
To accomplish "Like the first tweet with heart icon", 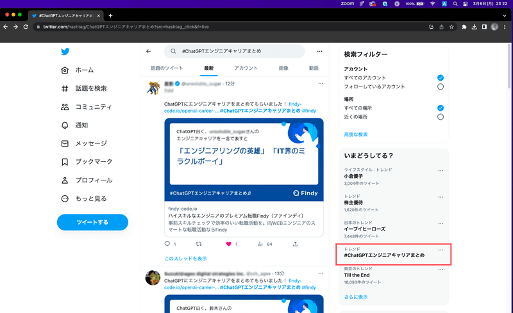I will 229,244.
